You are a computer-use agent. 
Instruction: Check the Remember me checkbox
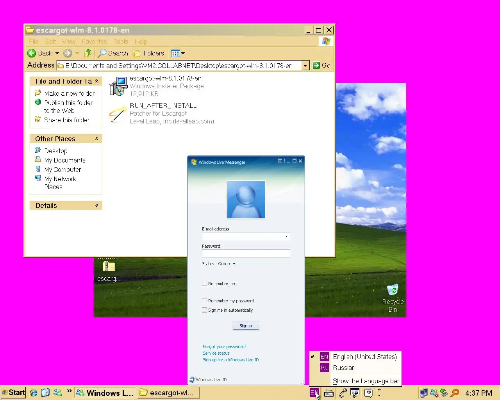click(204, 284)
